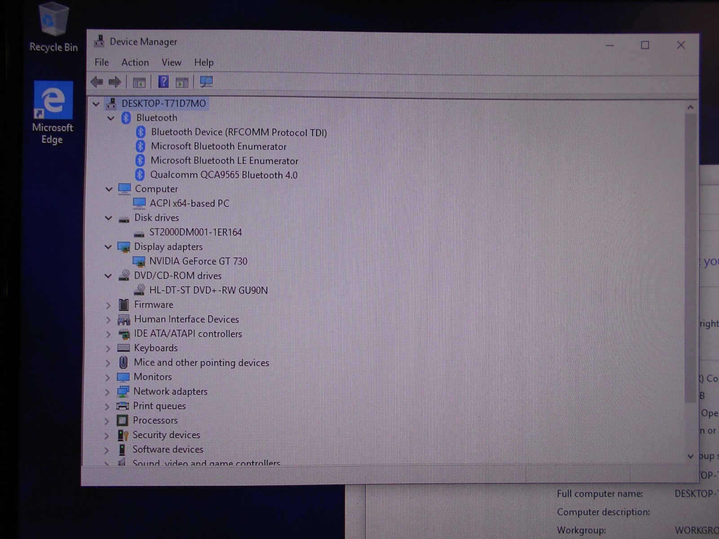Minimize the Device Manager window
Viewport: 719px width, 539px height.
click(x=610, y=45)
